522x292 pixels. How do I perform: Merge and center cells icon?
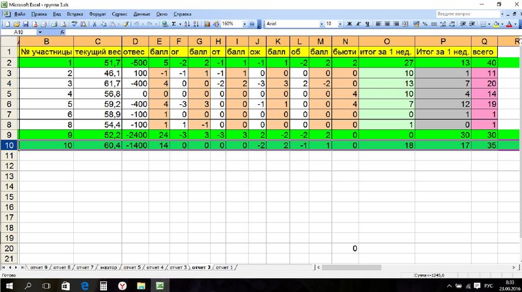[405, 24]
